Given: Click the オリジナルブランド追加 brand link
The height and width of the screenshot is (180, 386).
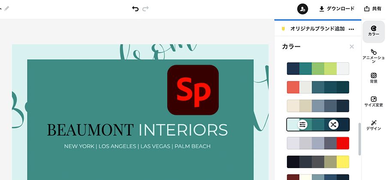Looking at the screenshot, I should tap(317, 29).
